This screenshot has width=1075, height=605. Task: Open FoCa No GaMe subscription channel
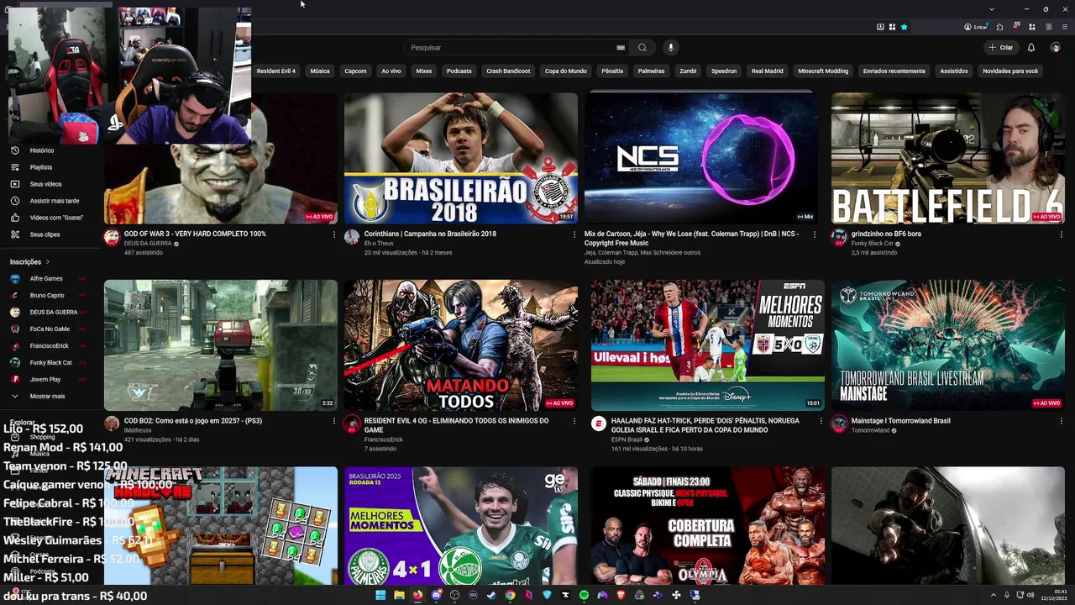click(50, 329)
